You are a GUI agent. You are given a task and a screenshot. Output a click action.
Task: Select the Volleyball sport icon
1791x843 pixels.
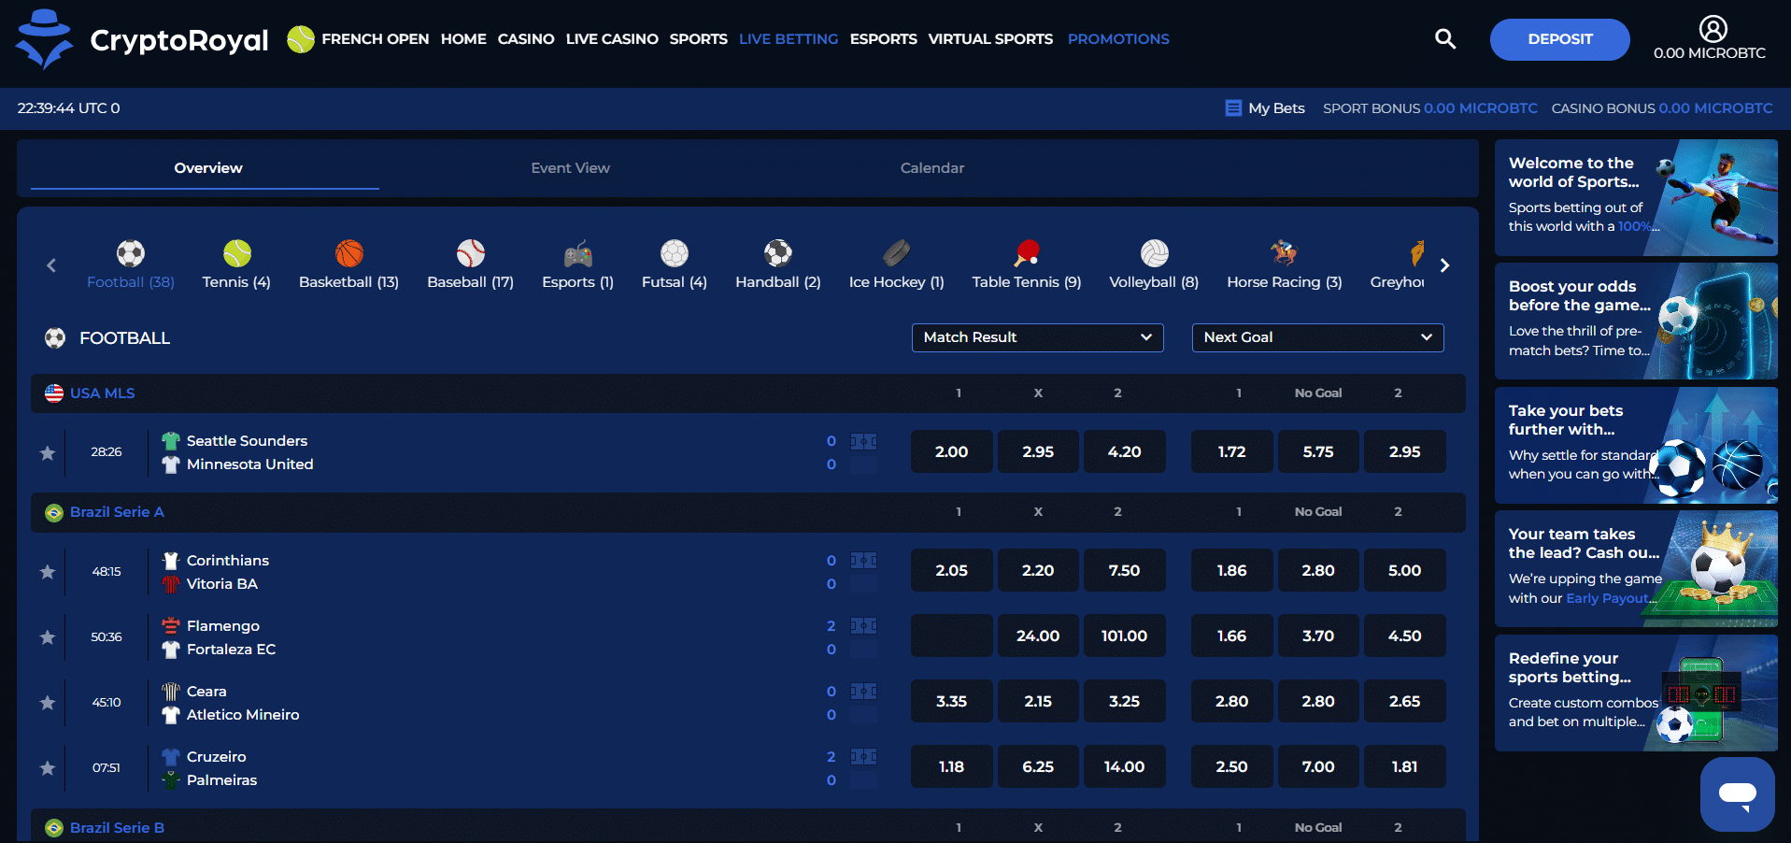(1155, 253)
